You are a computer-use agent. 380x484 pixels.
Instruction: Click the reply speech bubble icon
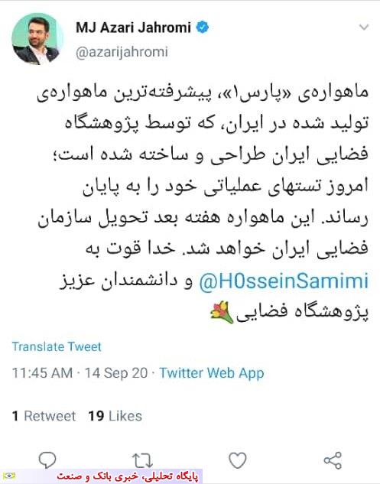coord(47,460)
